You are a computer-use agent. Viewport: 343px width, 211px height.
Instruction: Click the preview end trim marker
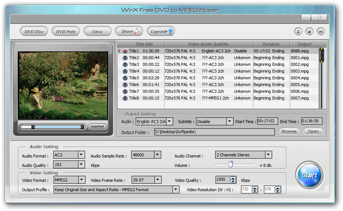[82, 127]
